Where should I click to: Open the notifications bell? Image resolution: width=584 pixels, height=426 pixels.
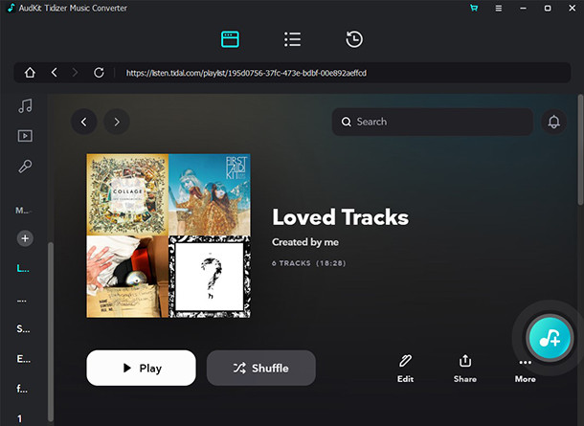point(553,122)
